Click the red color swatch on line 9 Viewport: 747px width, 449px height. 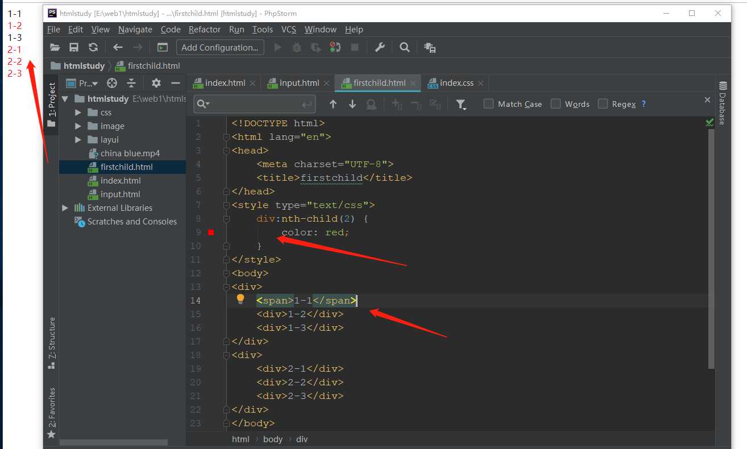(x=211, y=232)
